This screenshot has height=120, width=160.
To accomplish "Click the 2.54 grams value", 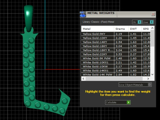I will click(x=119, y=42).
